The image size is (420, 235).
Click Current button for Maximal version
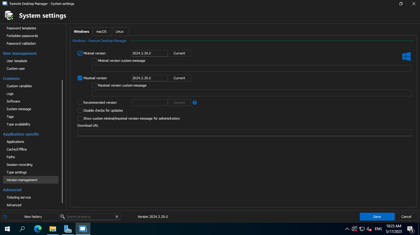pyautogui.click(x=179, y=78)
